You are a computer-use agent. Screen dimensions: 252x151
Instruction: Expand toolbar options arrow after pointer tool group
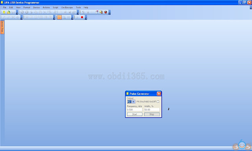tap(72, 18)
